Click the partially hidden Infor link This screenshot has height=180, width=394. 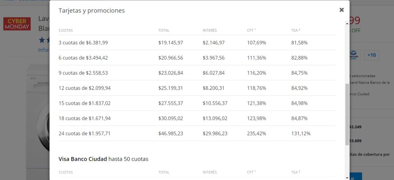pyautogui.click(x=44, y=50)
